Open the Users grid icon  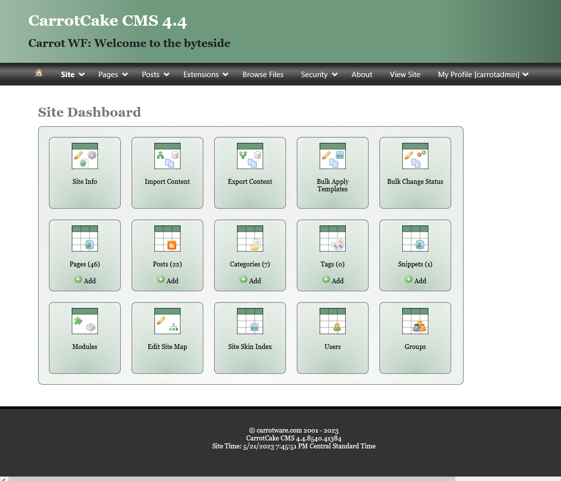click(333, 321)
